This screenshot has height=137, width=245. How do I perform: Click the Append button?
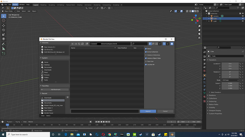click(148, 111)
